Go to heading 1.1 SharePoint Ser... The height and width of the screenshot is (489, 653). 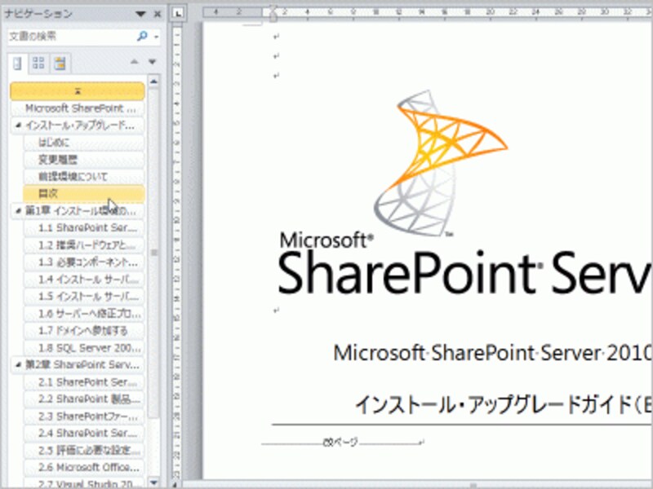pos(84,228)
